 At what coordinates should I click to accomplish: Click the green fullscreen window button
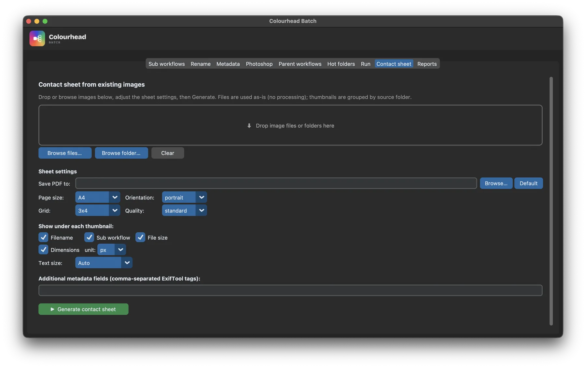[45, 21]
